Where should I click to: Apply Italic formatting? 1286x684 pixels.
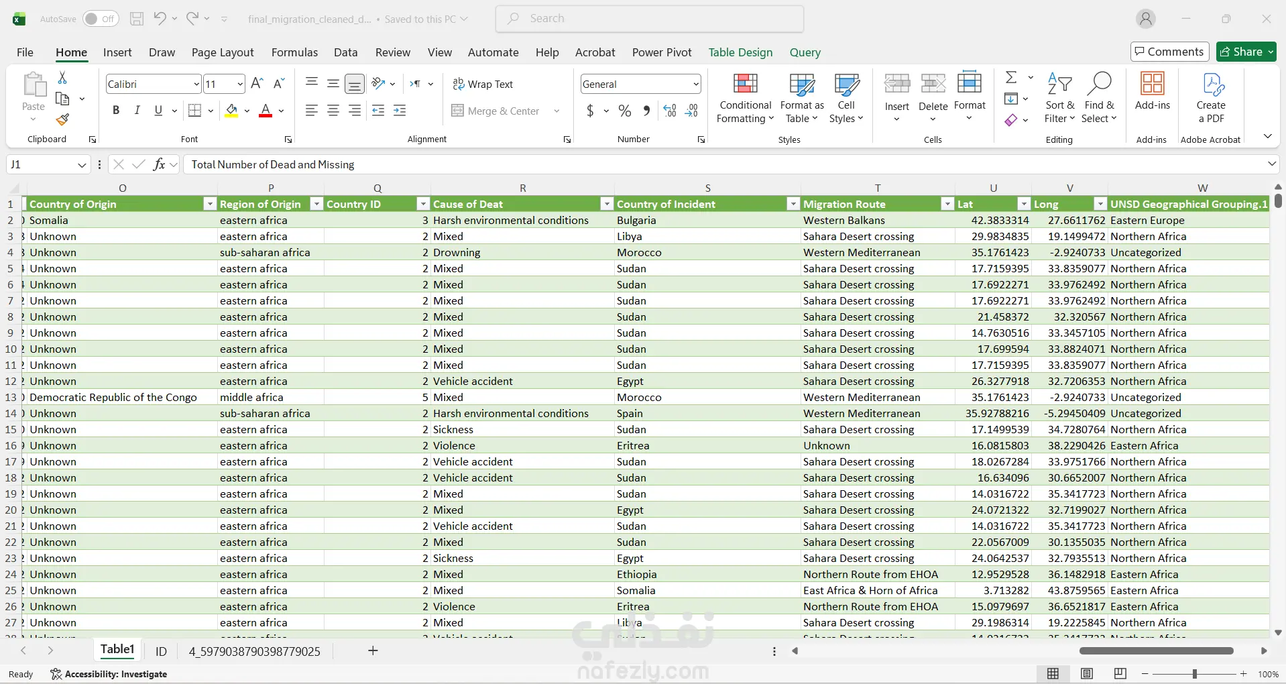pyautogui.click(x=137, y=111)
